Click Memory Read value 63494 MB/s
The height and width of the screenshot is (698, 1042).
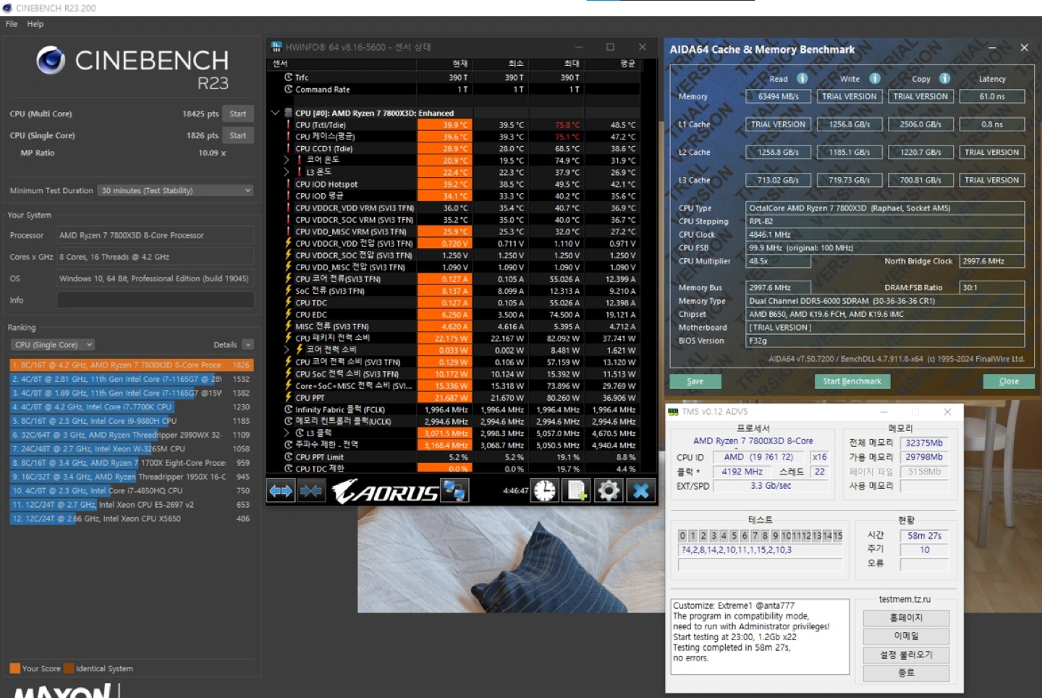pos(779,96)
